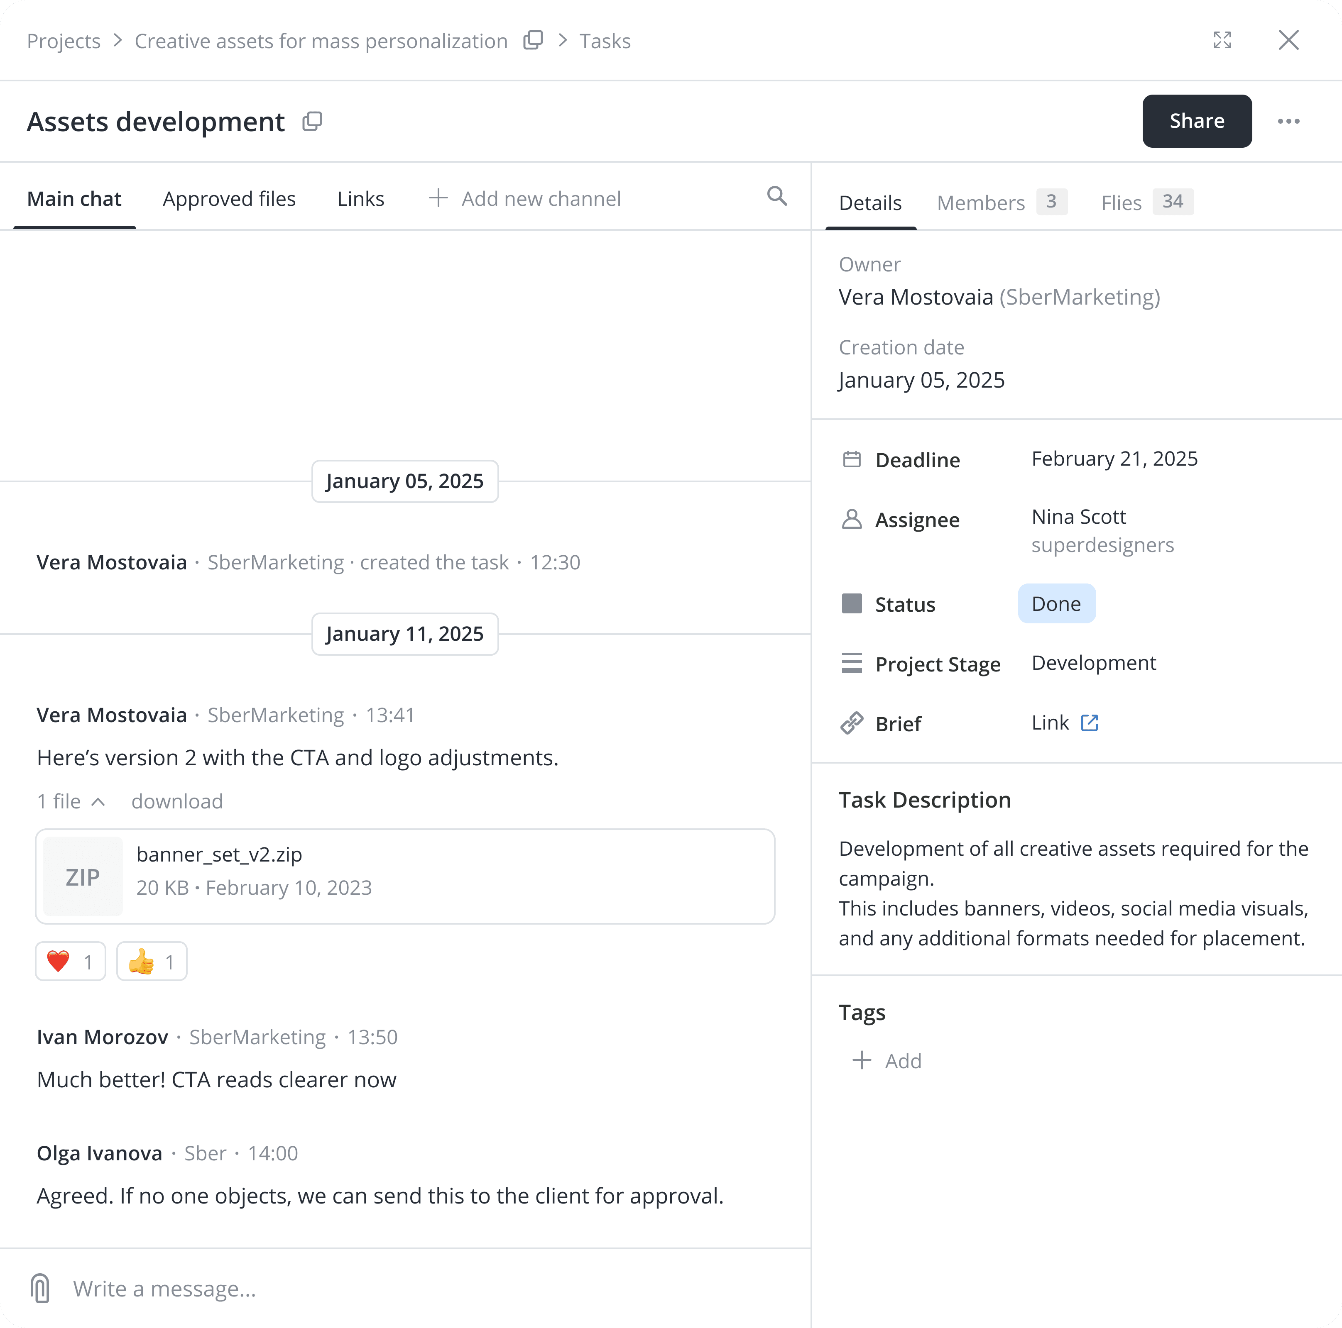Screen dimensions: 1342x1328
Task: Click the ZIP file type icon
Action: point(83,877)
